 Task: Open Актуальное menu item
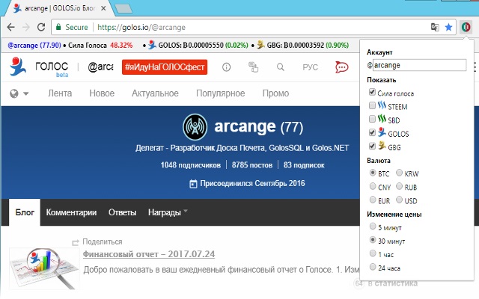tap(155, 93)
